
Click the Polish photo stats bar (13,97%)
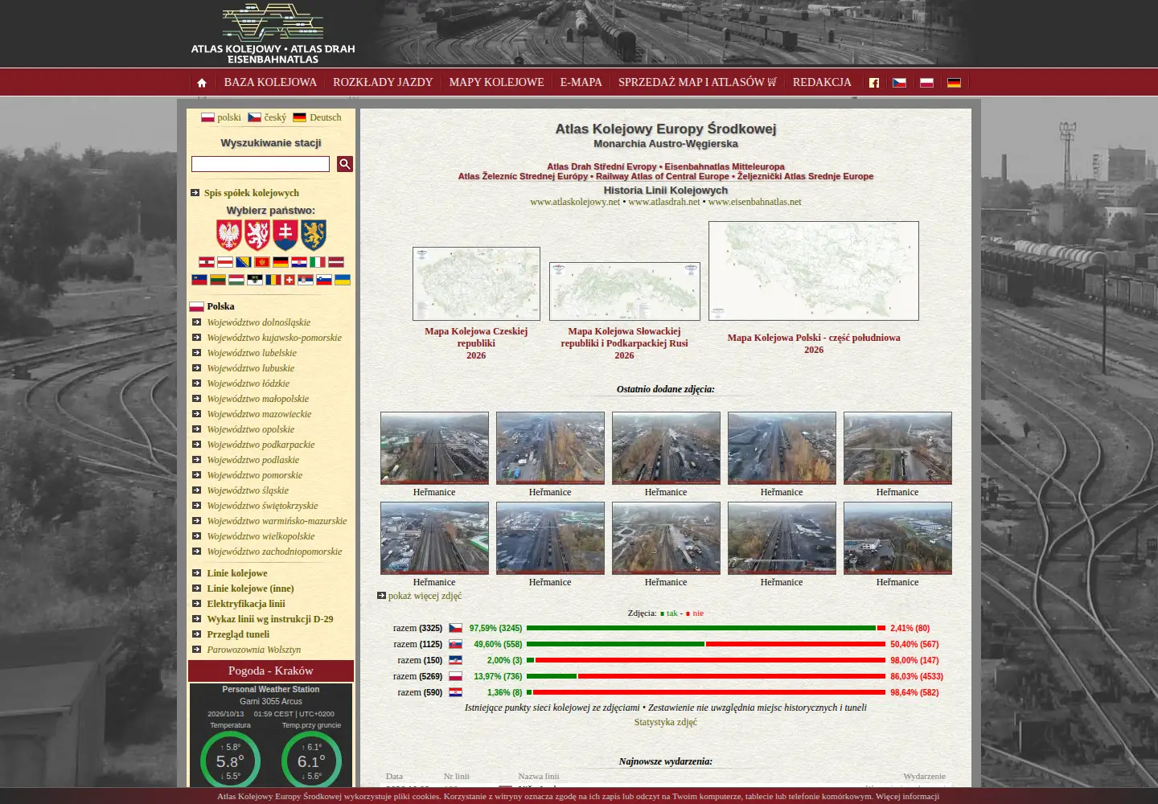point(706,676)
